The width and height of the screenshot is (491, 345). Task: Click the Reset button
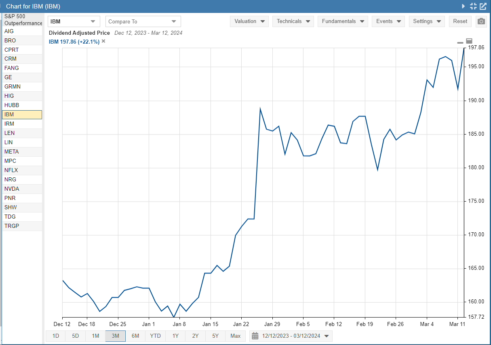pos(460,21)
